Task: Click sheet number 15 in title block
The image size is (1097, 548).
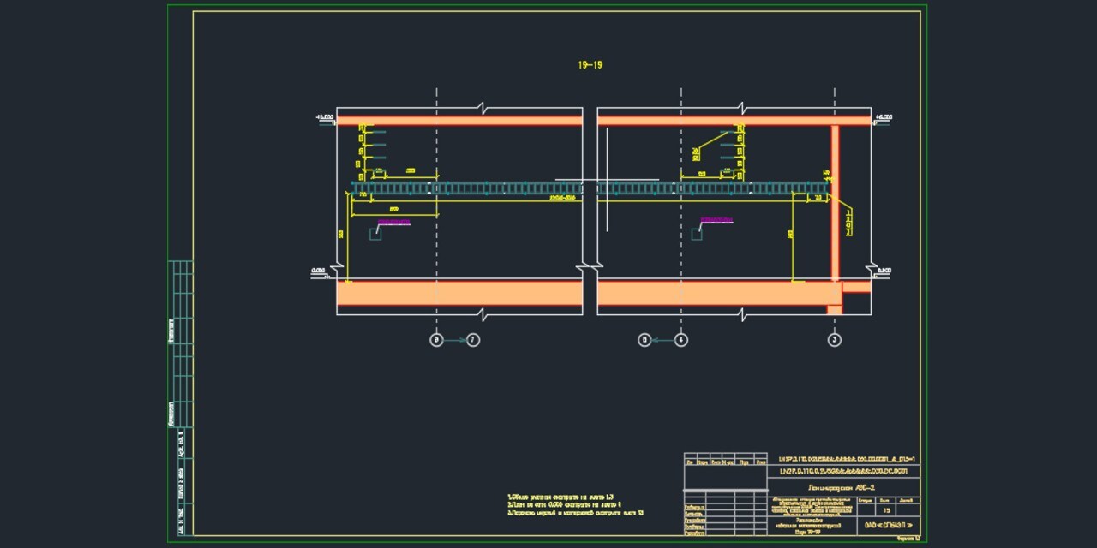Action: tap(886, 510)
